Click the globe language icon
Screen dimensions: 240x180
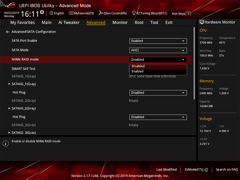coord(51,13)
